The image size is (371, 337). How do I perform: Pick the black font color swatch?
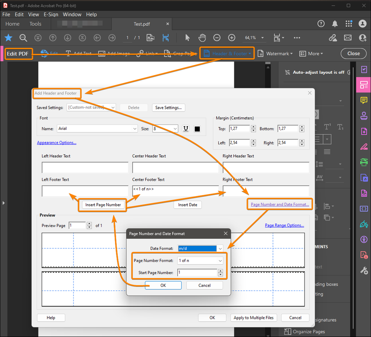click(197, 129)
